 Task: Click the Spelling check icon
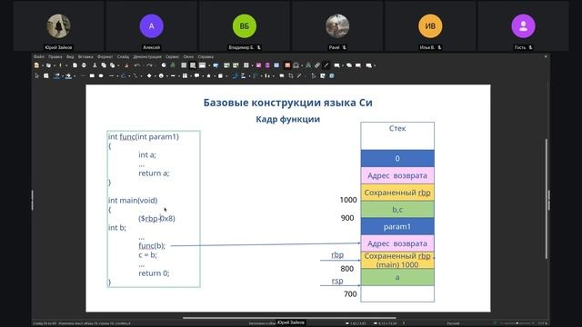click(173, 65)
